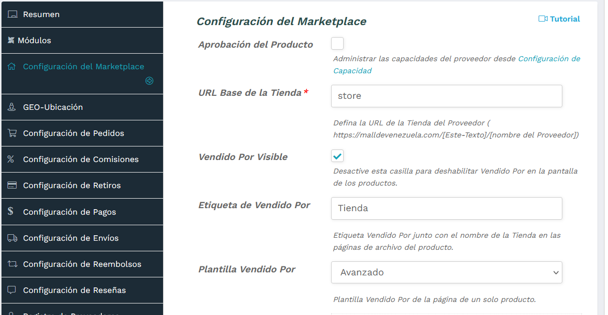Screen dimensions: 608x315
Task: Click the Resumen dashboard icon
Action: pyautogui.click(x=13, y=14)
